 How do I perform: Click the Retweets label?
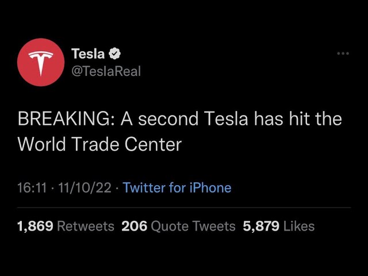point(86,227)
